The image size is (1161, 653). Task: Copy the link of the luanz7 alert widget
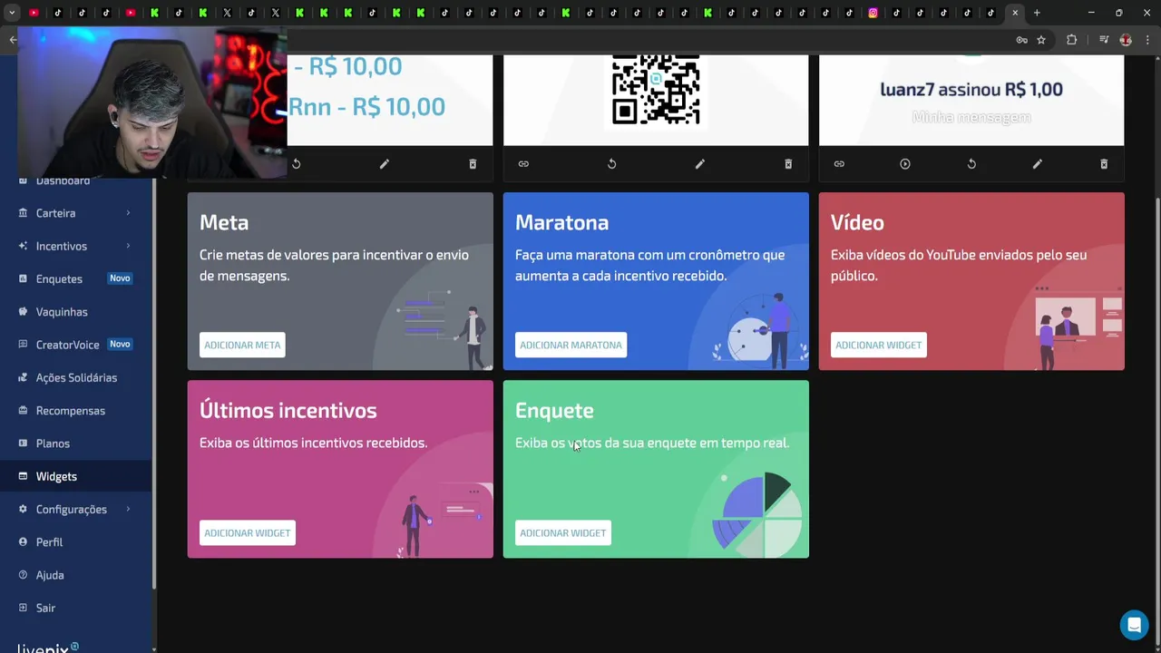(839, 164)
